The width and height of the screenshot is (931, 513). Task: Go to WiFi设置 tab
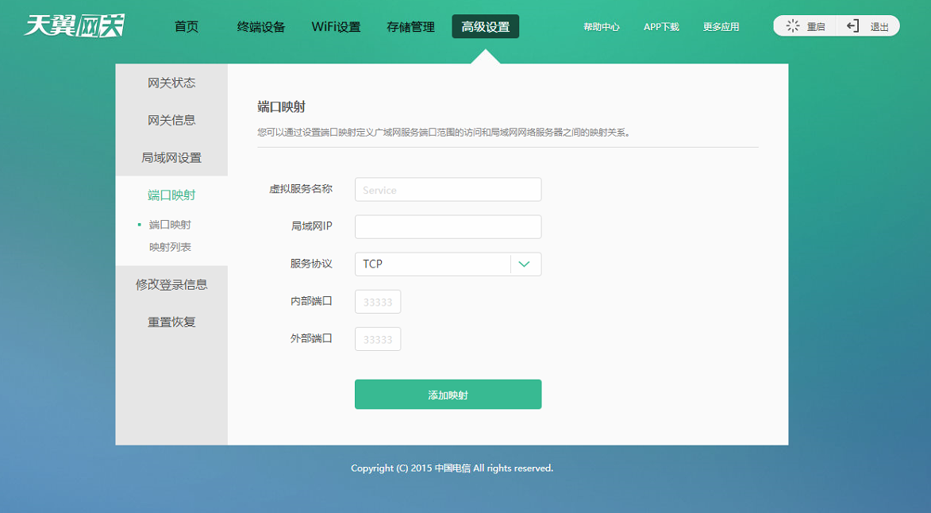click(x=336, y=27)
